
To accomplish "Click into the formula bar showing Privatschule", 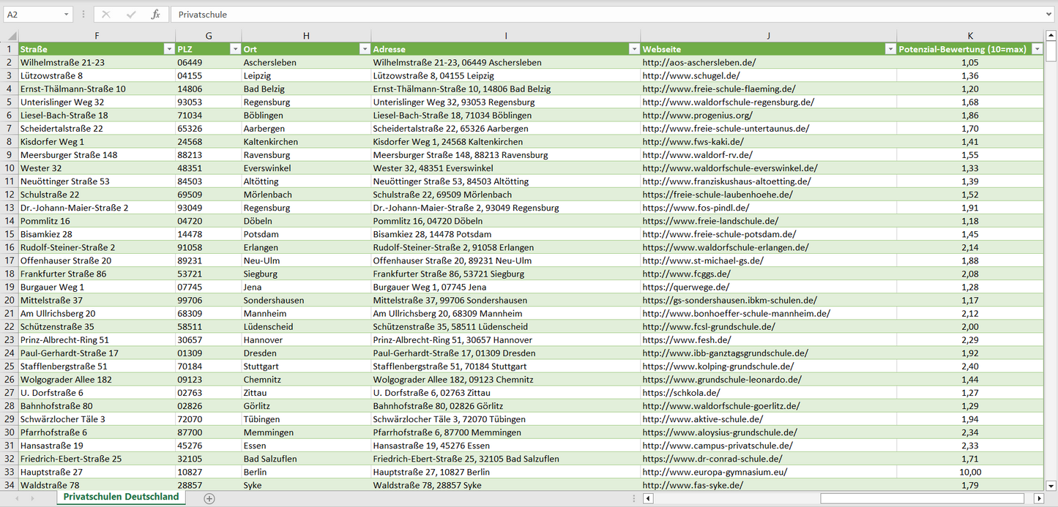I will click(x=586, y=15).
